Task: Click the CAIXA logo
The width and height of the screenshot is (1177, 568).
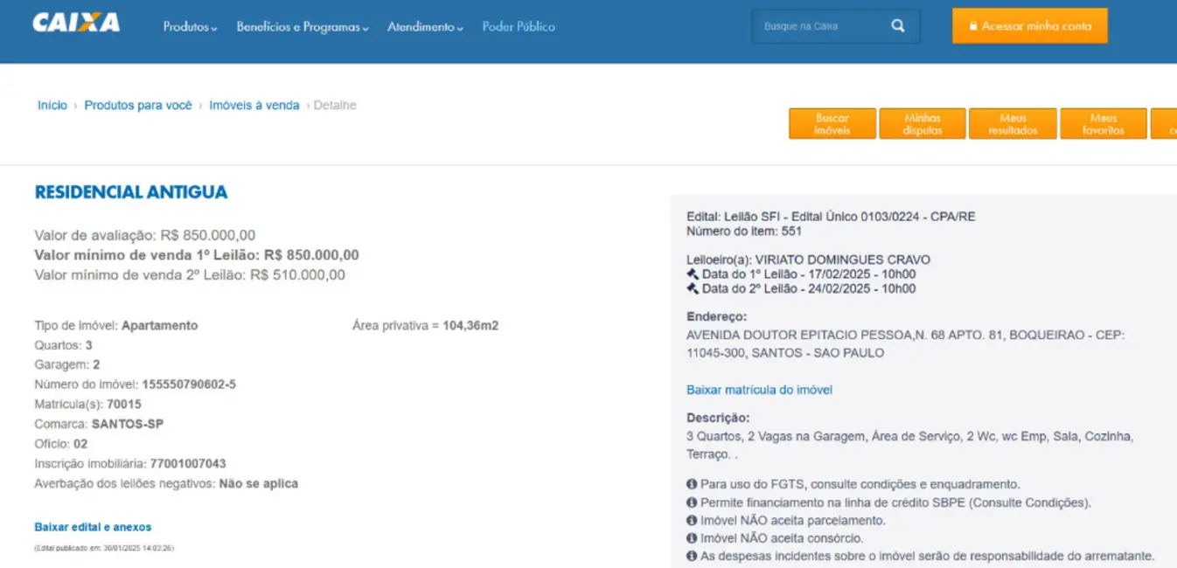Action: [76, 24]
